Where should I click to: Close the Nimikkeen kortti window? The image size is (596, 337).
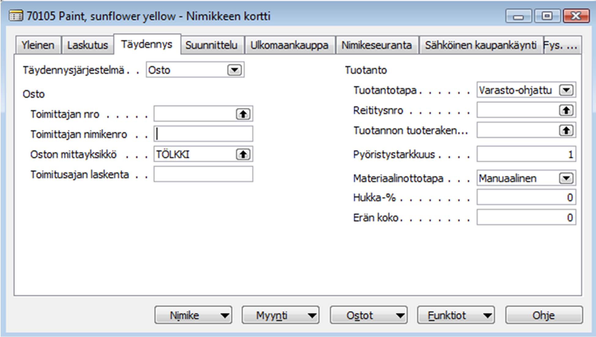coord(576,16)
